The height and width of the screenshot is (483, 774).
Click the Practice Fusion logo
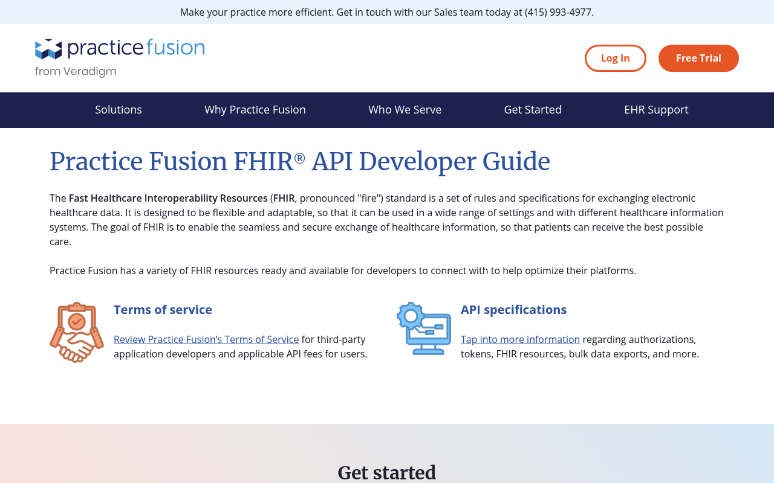(120, 58)
